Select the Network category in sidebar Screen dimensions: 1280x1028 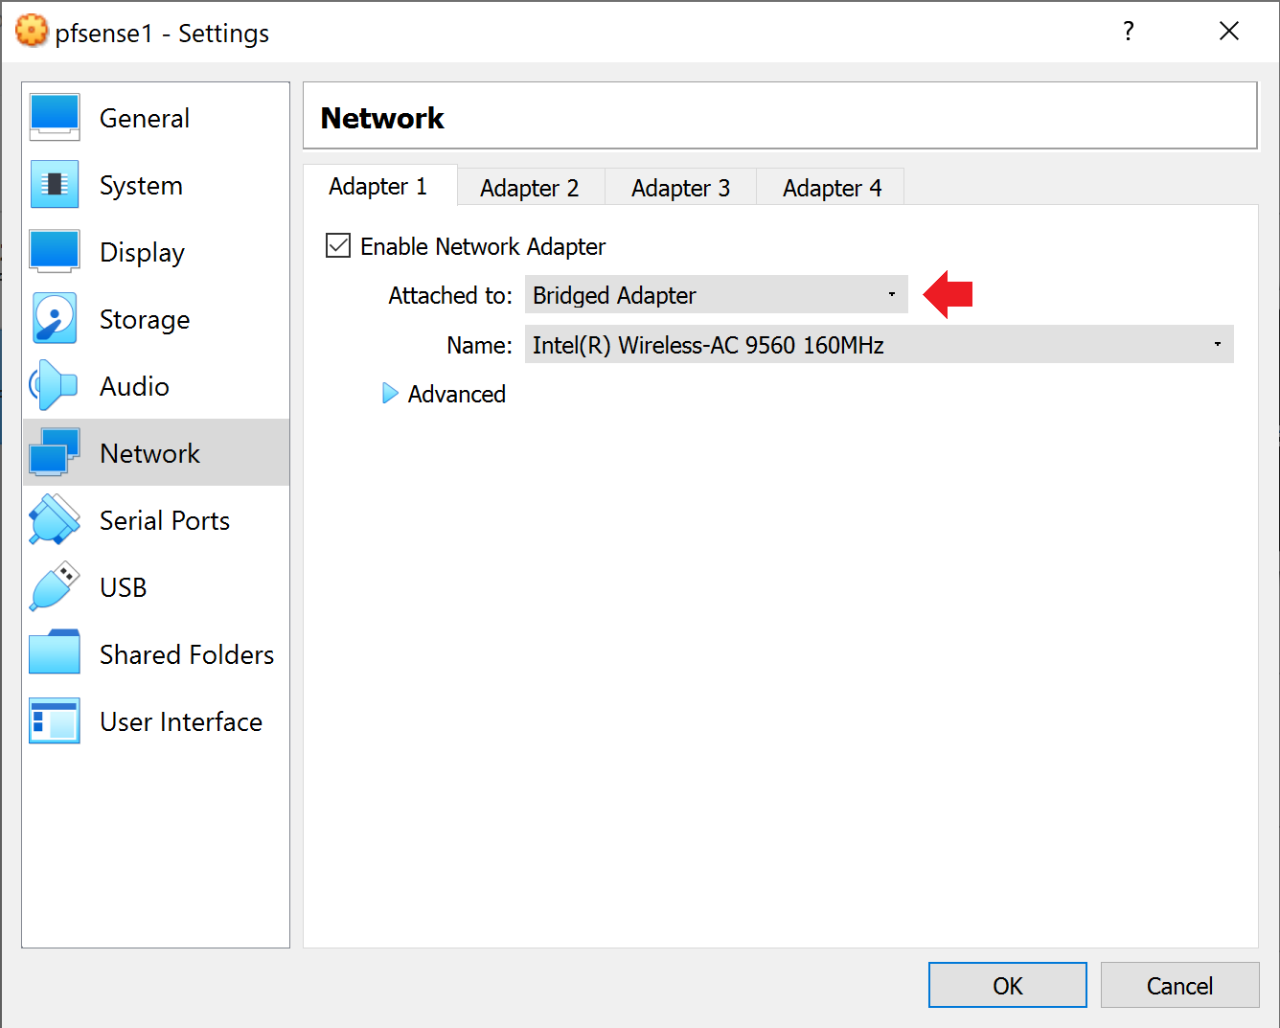[150, 453]
